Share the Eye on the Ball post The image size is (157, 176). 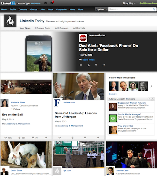pos(46,138)
